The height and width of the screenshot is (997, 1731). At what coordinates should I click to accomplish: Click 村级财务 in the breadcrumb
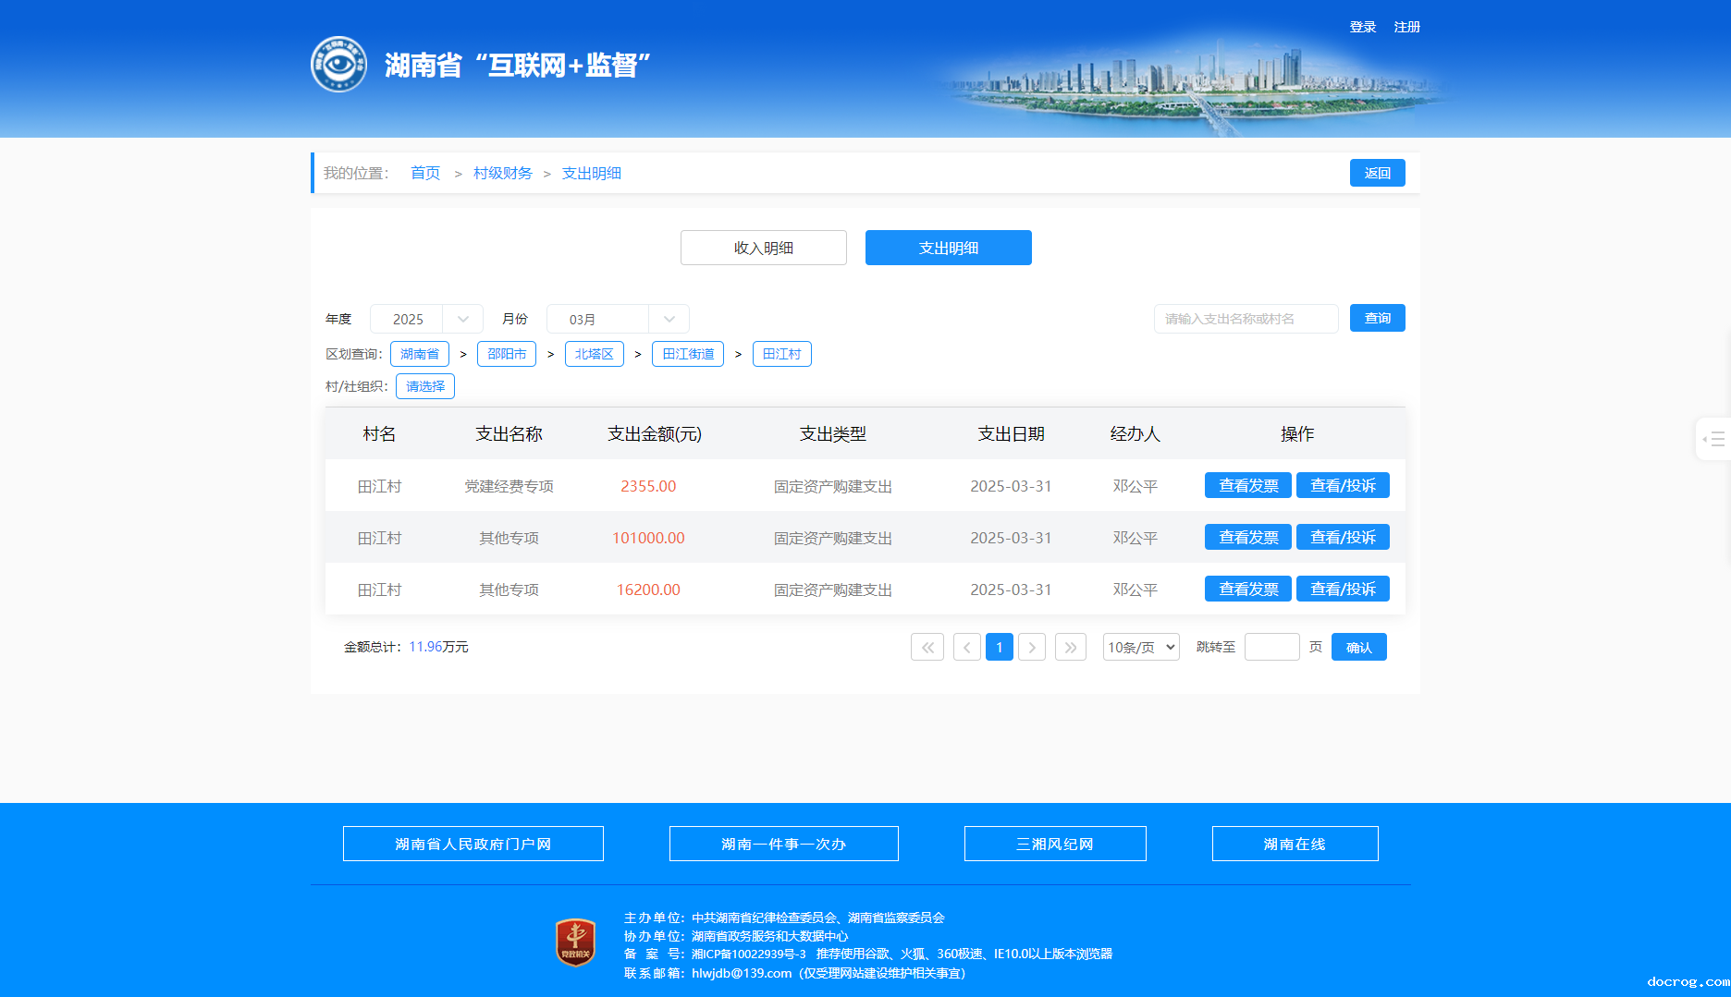502,173
